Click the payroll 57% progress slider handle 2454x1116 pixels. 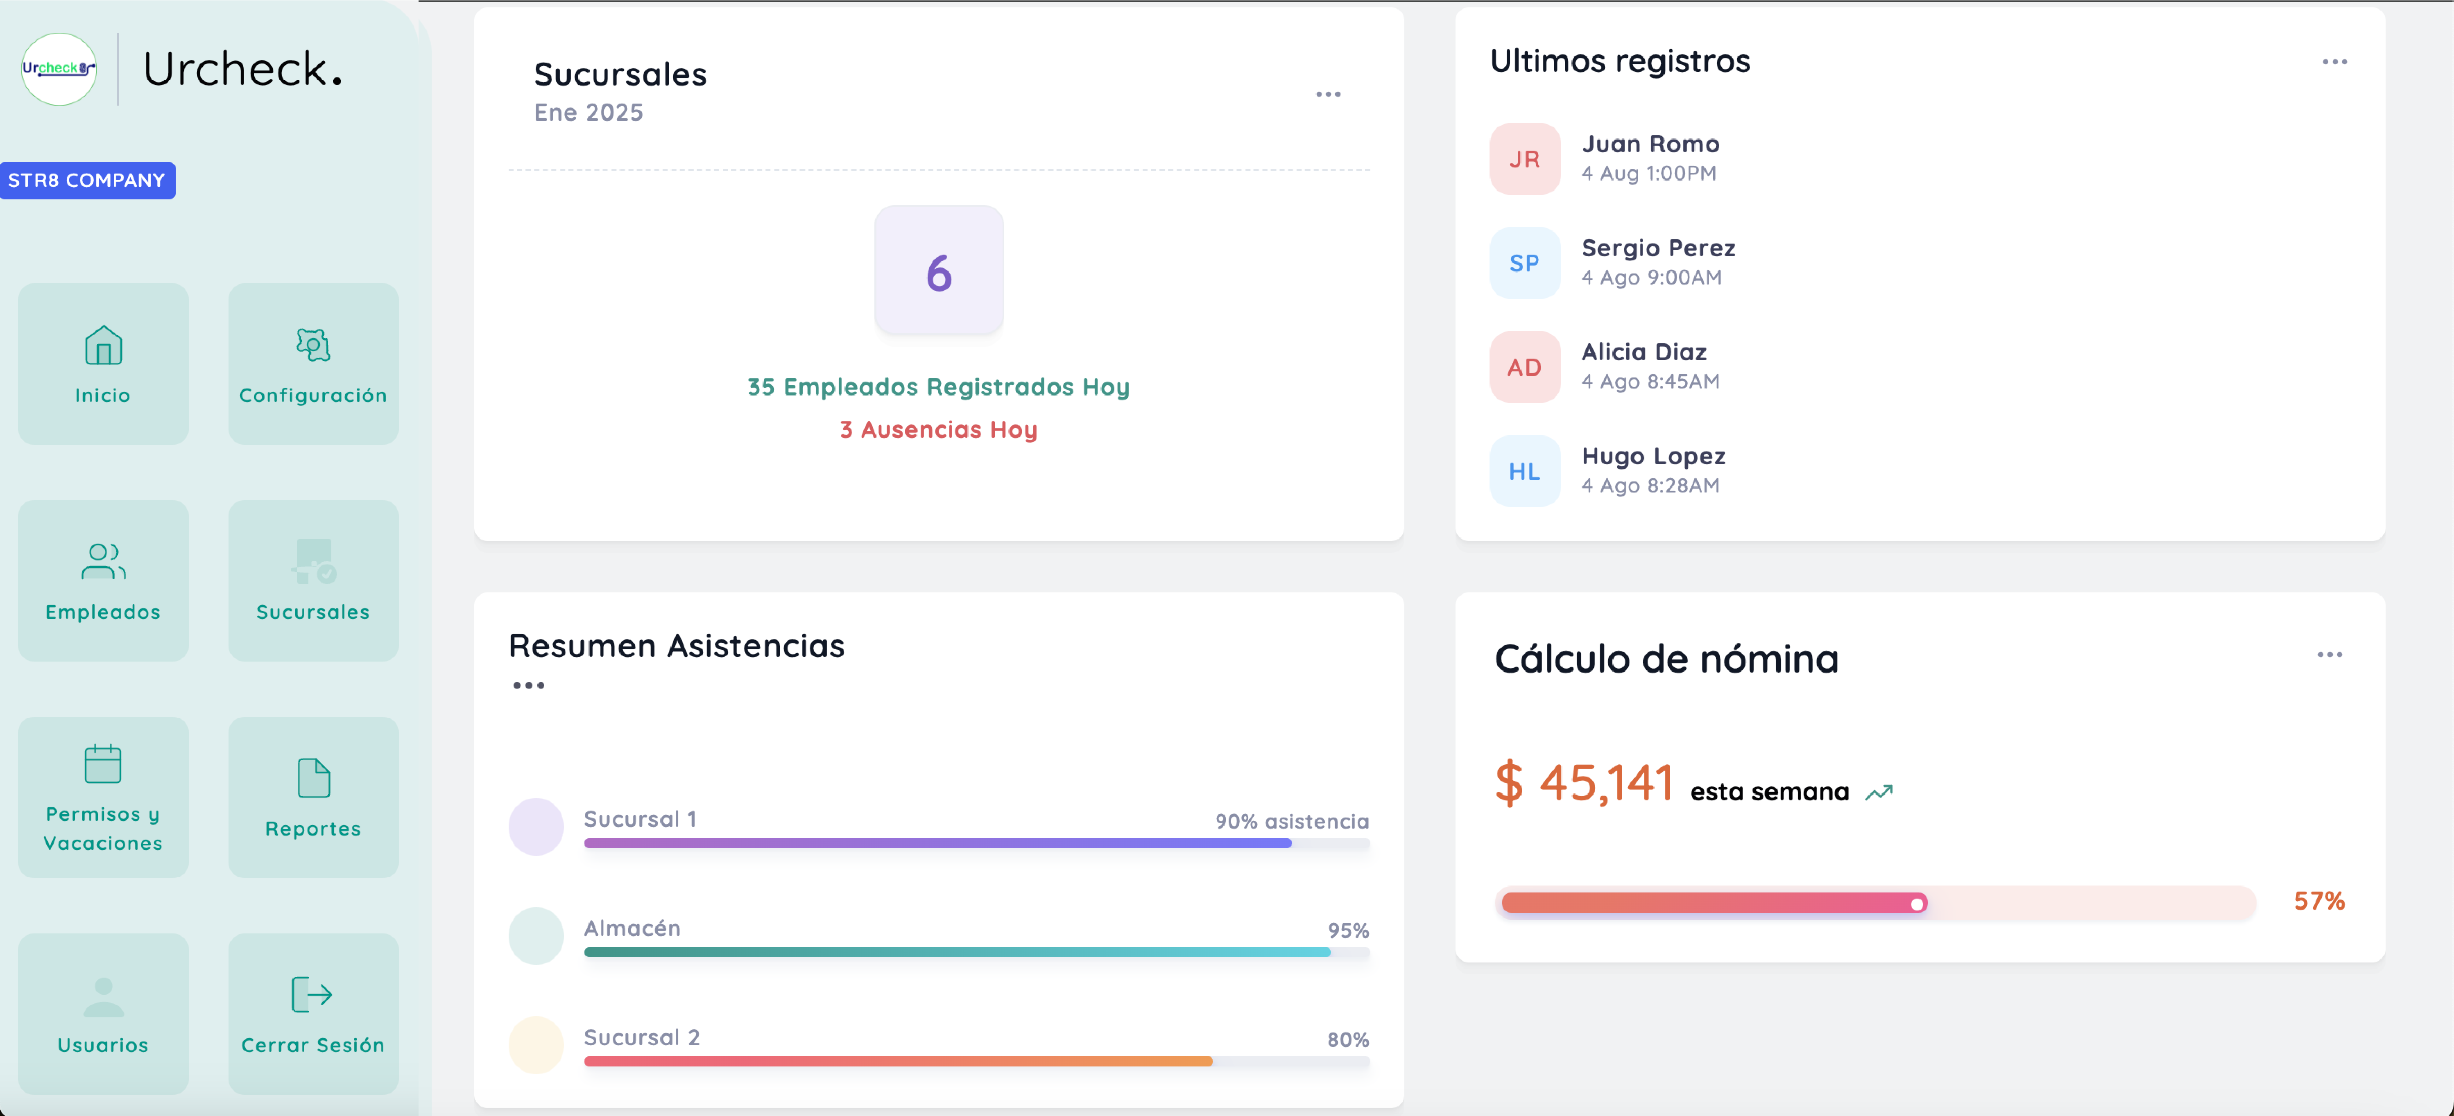pos(1917,904)
